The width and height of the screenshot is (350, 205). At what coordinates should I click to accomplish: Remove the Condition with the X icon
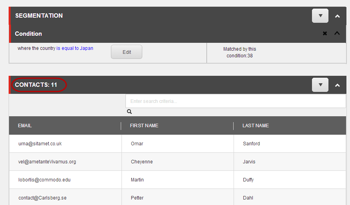325,33
